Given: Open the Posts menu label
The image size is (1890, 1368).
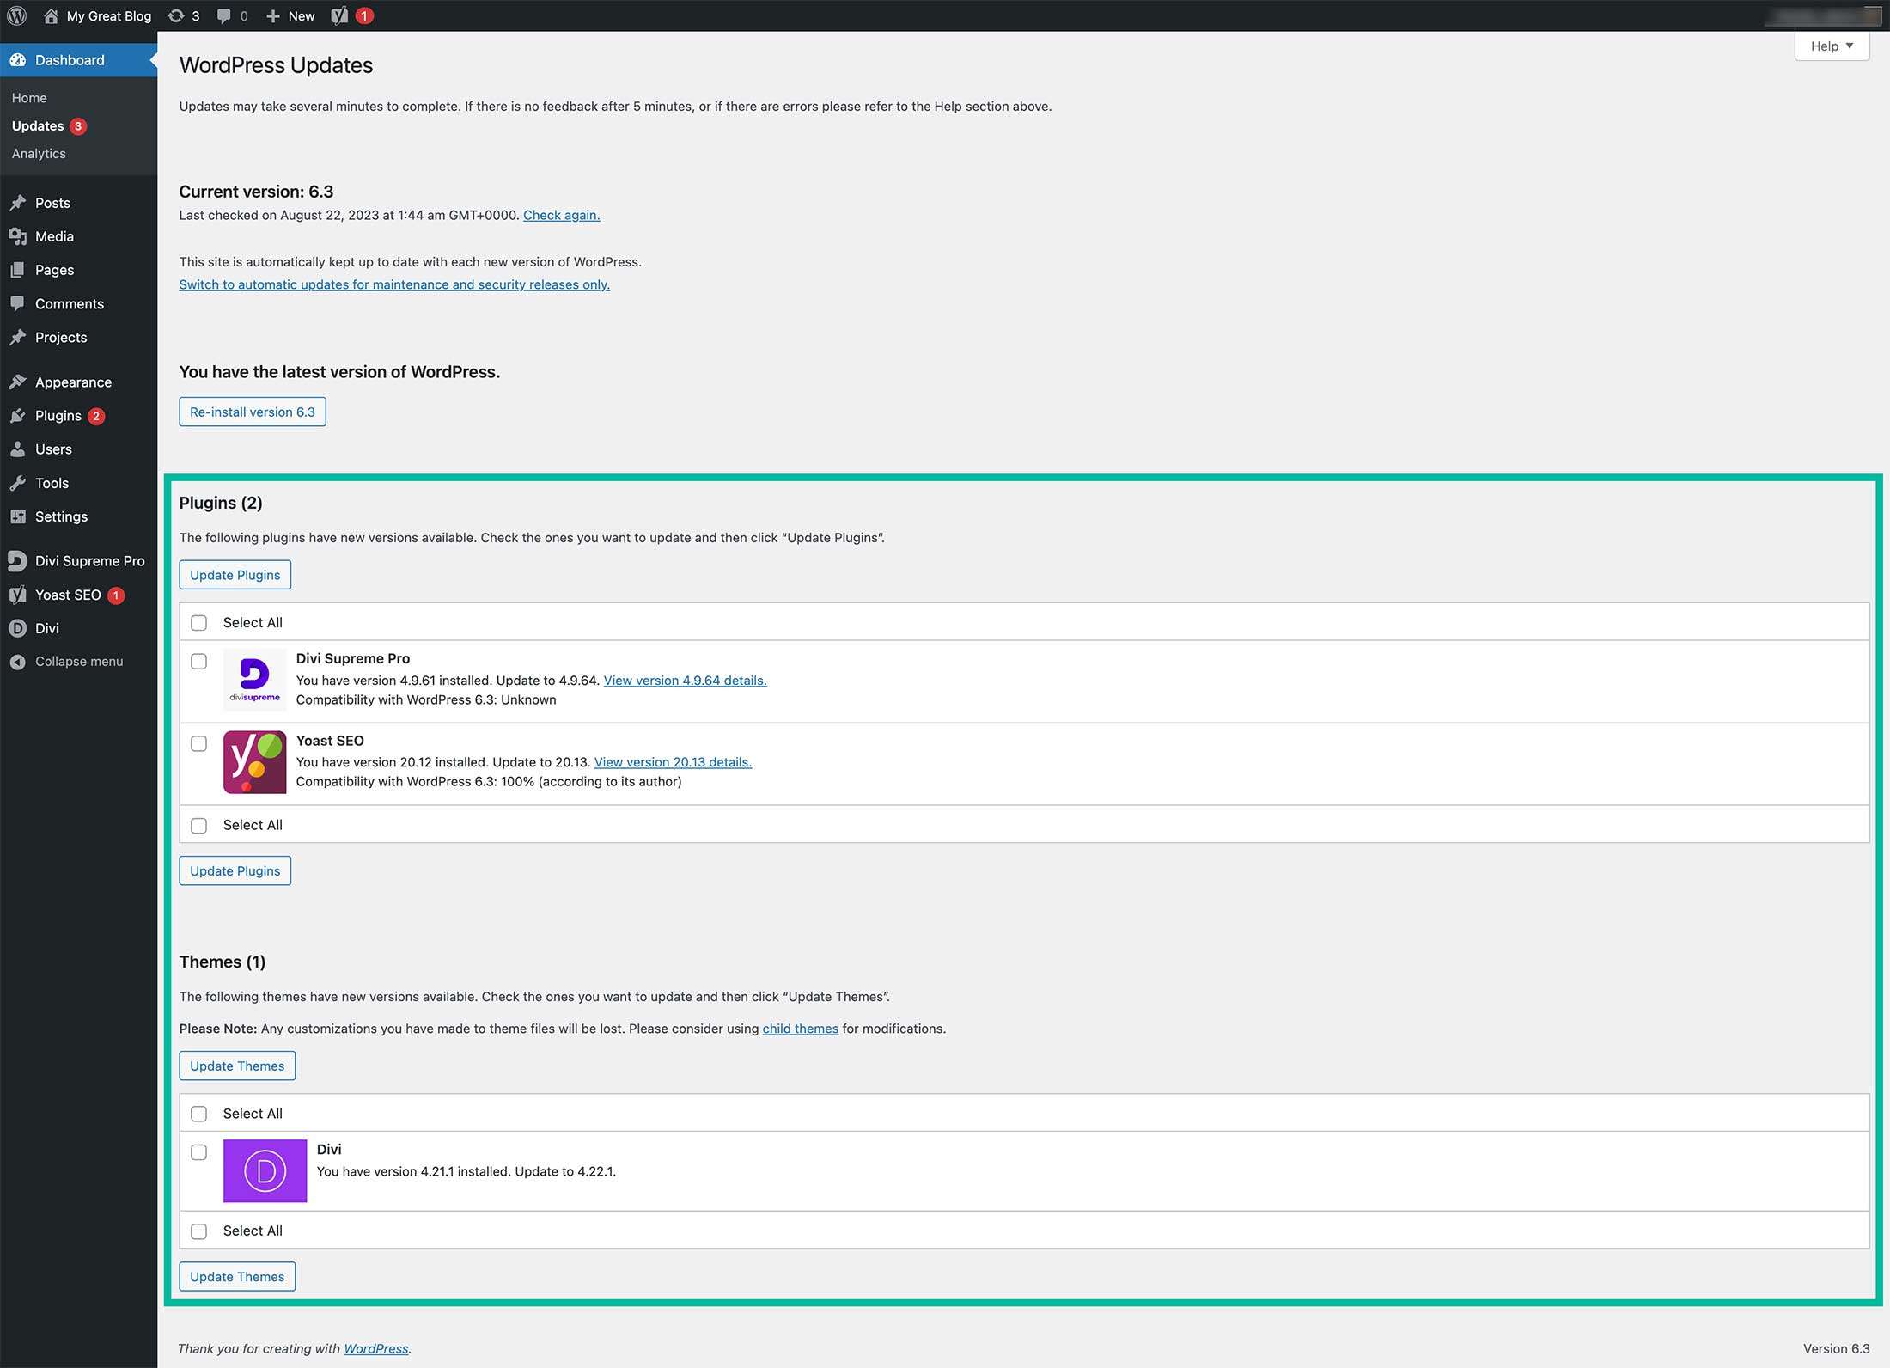Looking at the screenshot, I should (52, 203).
